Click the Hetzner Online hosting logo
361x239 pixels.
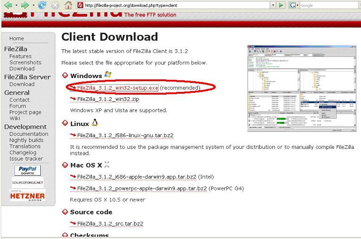click(x=27, y=196)
